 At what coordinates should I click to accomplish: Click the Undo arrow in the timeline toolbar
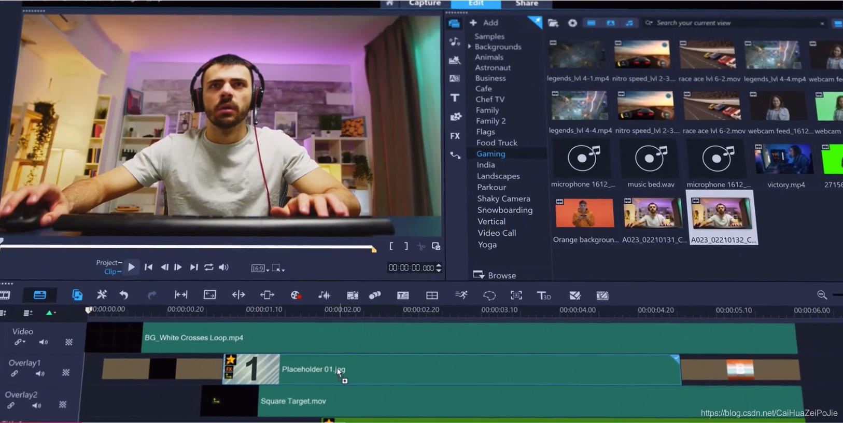(124, 295)
